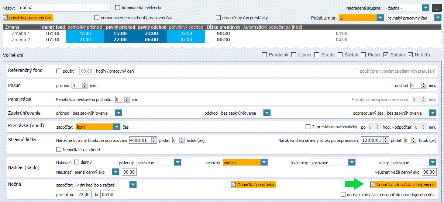Expand the mesačný všetko dropdown
This screenshot has height=202, width=444.
[264, 162]
